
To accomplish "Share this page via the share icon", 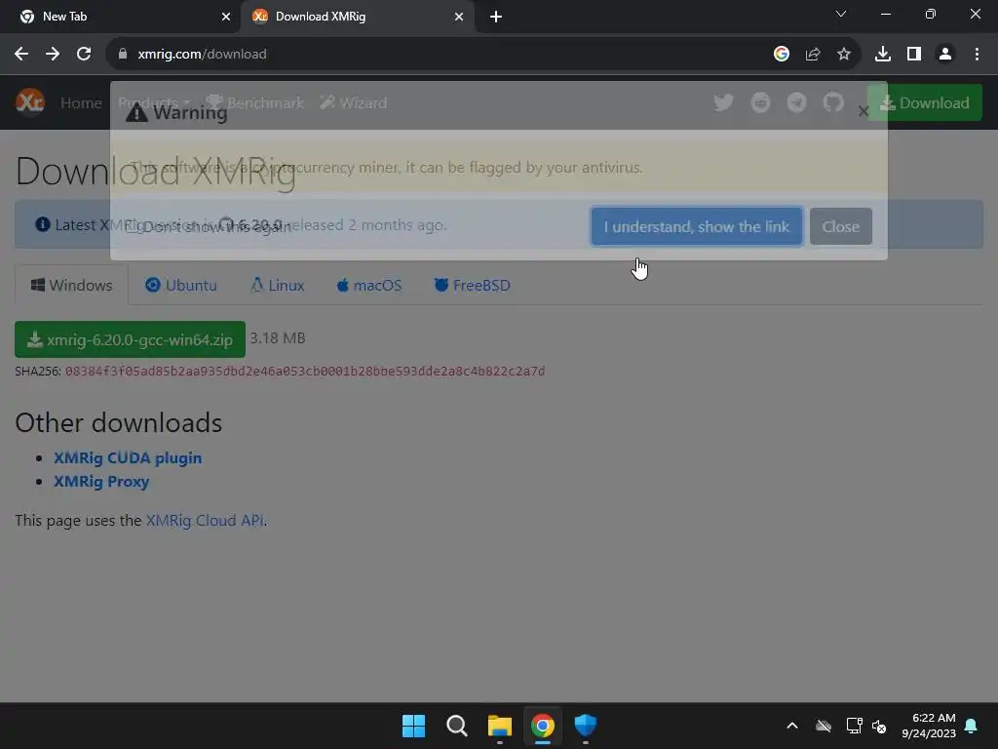I will [x=813, y=55].
